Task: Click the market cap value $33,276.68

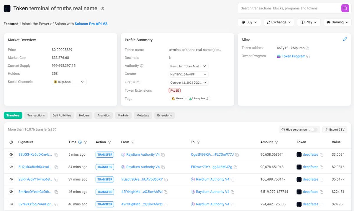Action: (x=60, y=58)
